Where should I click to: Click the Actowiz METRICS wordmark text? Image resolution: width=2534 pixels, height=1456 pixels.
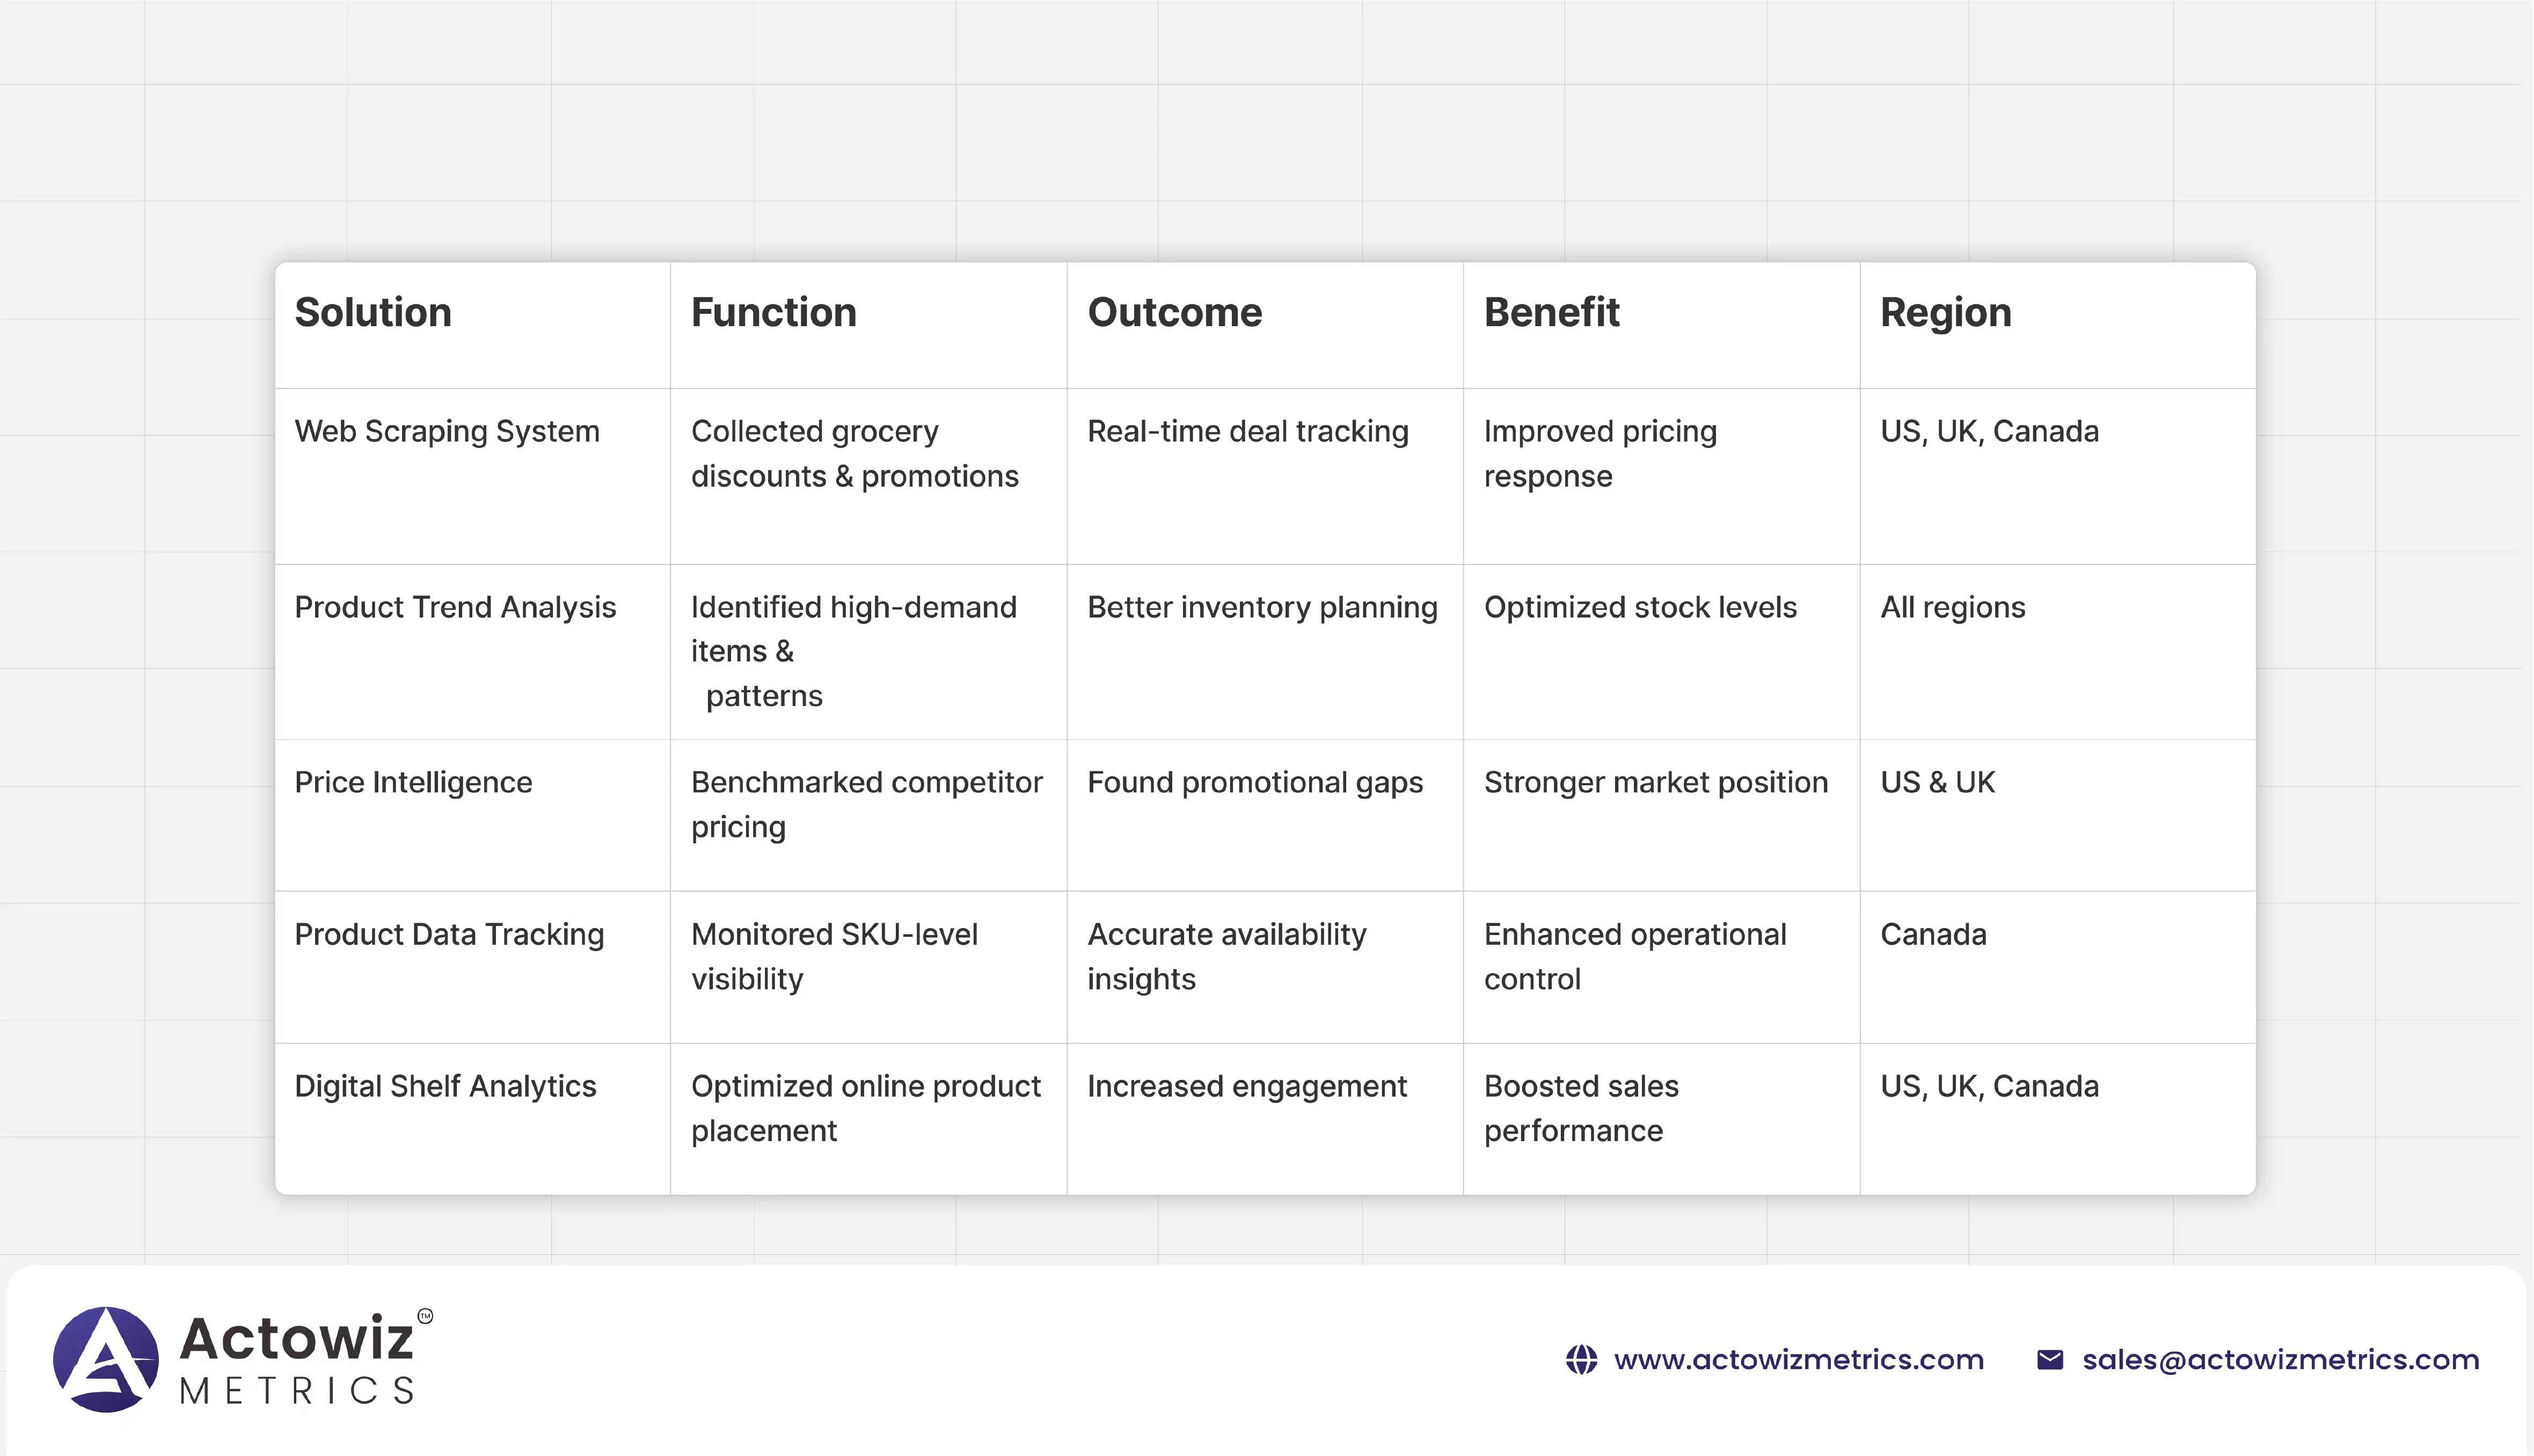coord(297,1360)
